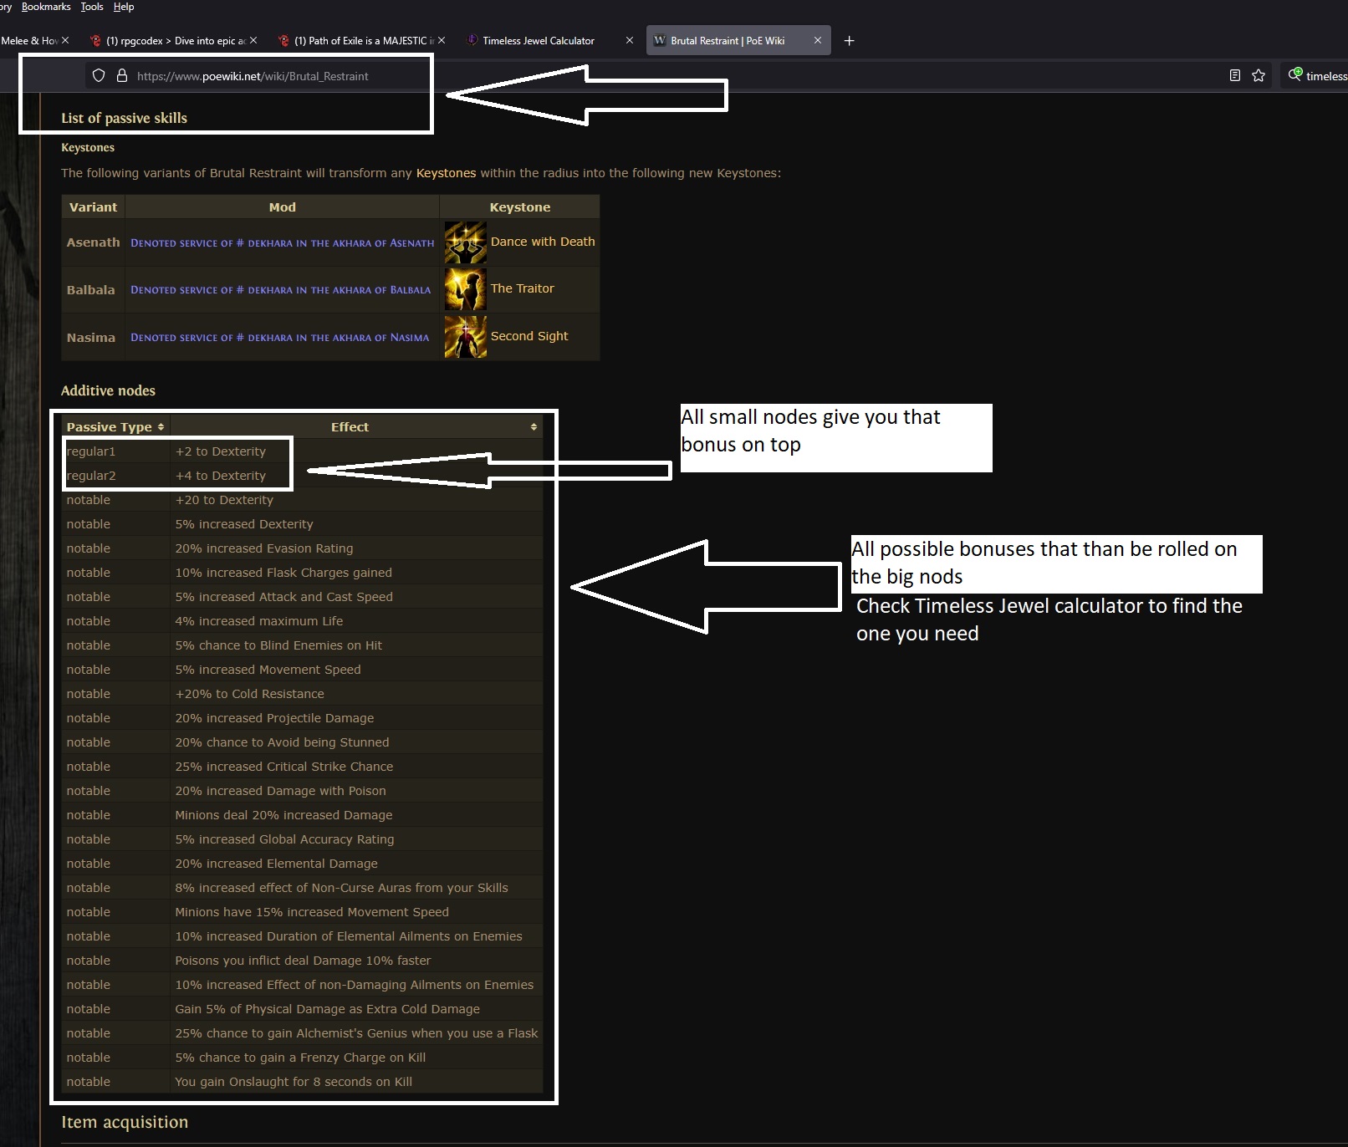
Task: Close the rpgcodex tab
Action: click(253, 40)
